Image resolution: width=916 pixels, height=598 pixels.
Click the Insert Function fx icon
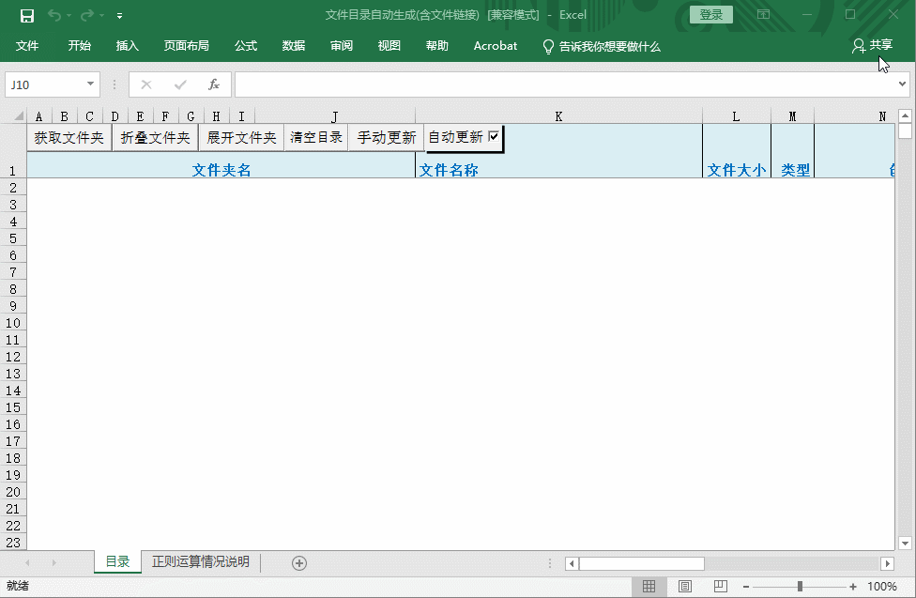pyautogui.click(x=214, y=84)
